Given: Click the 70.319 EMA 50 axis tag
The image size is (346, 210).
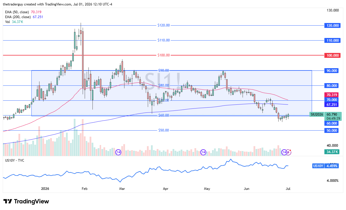Looking at the screenshot, I should tap(332, 95).
